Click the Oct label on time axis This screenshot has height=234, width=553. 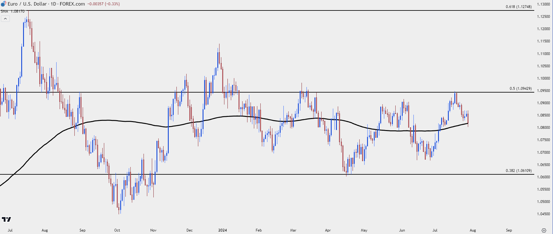[x=117, y=230]
